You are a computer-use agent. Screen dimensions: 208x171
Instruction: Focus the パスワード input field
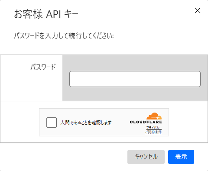click(x=135, y=79)
